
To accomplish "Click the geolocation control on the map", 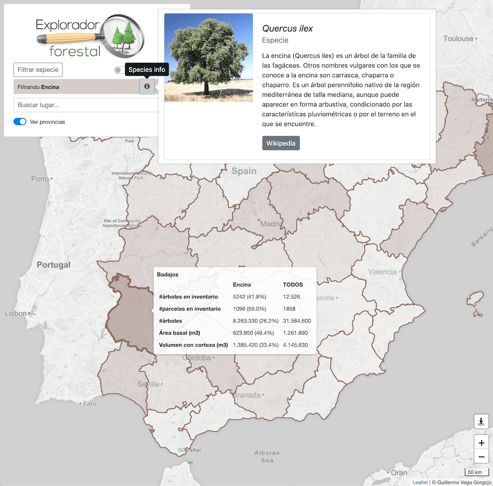I will point(481,421).
